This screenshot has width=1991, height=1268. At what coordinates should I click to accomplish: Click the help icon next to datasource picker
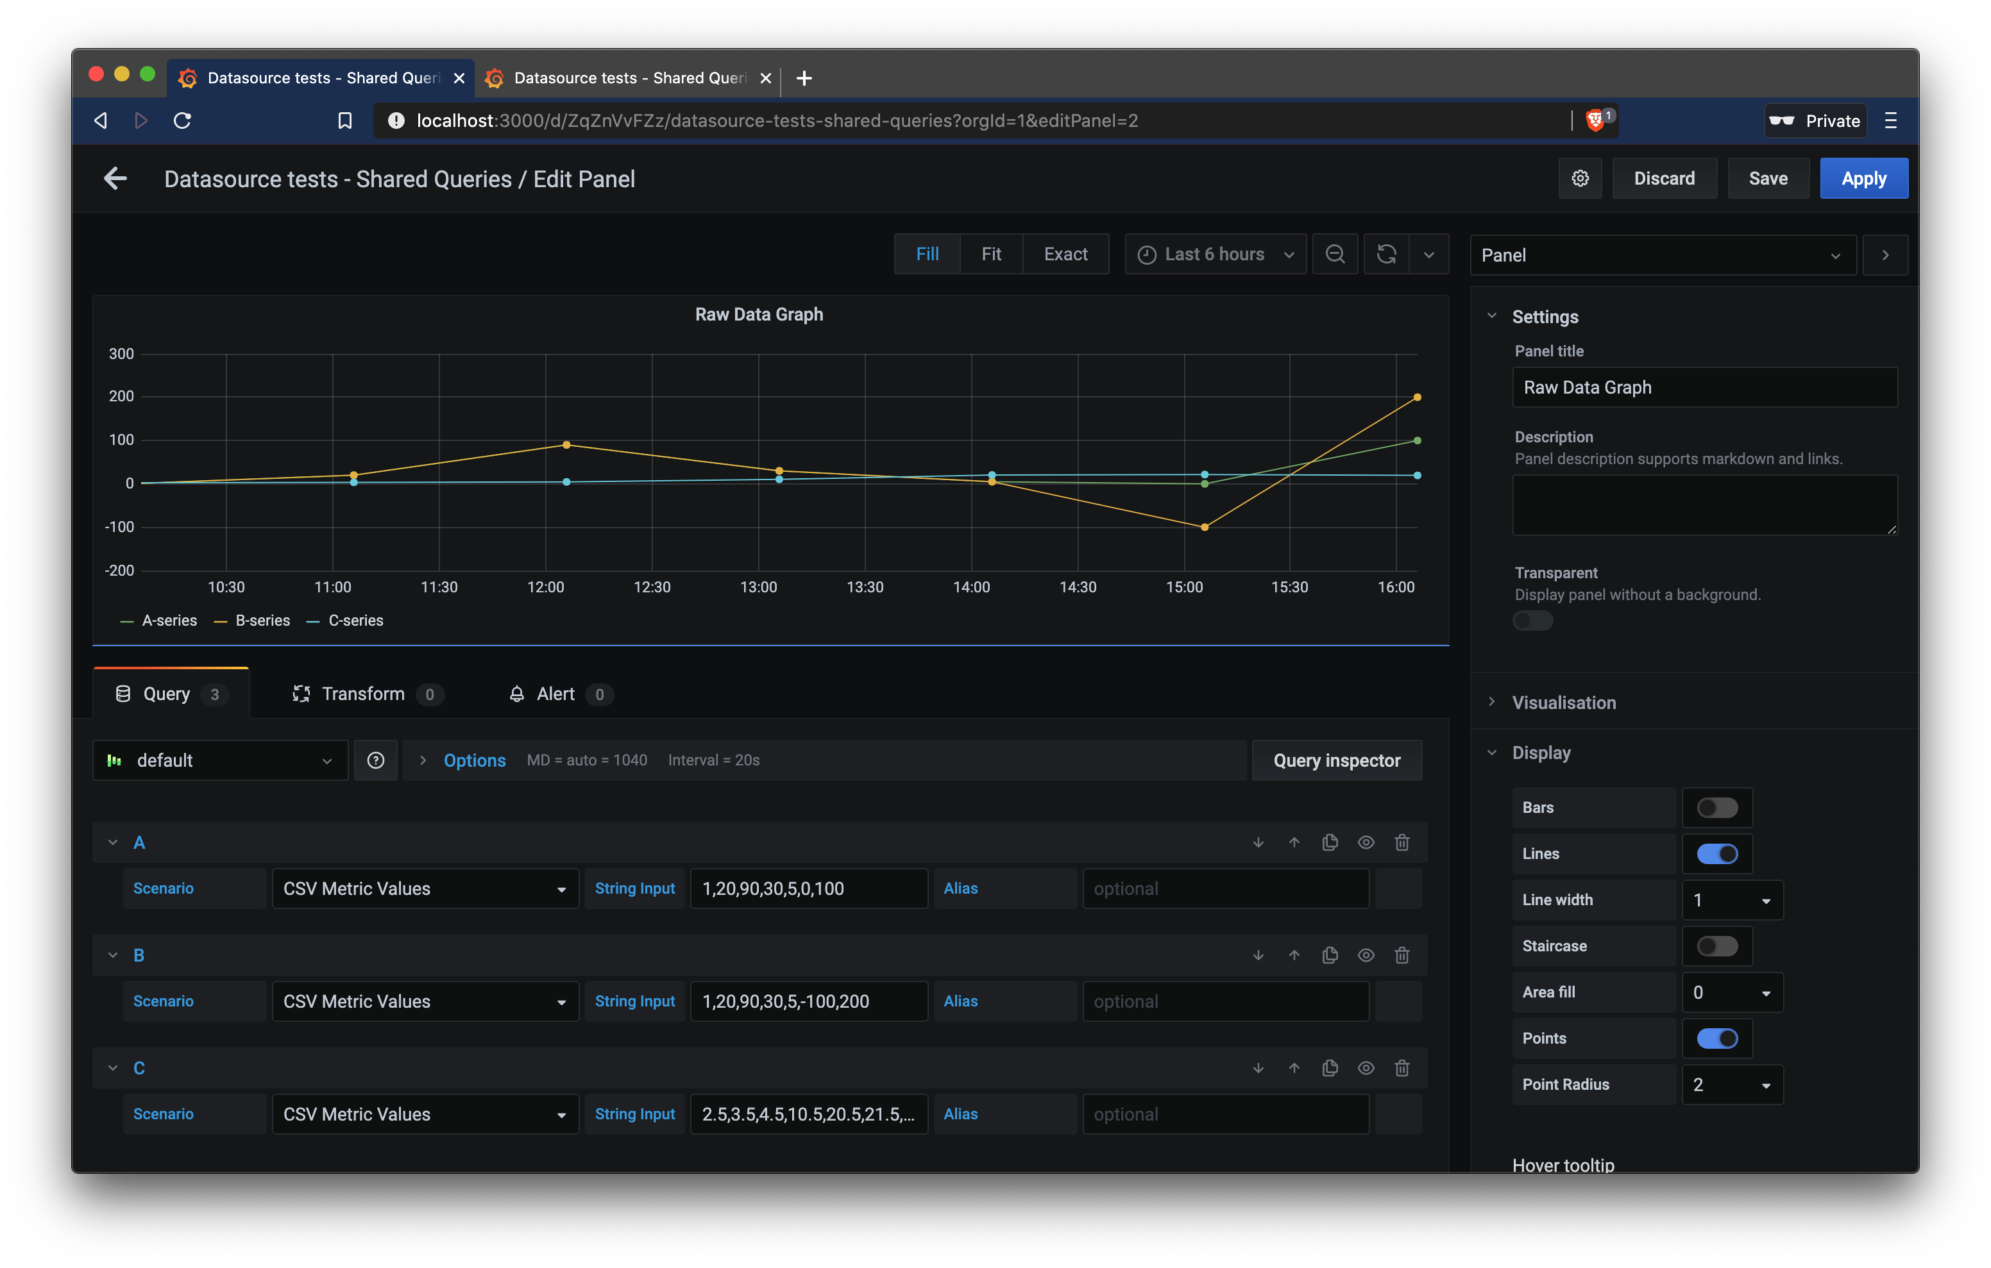(377, 760)
